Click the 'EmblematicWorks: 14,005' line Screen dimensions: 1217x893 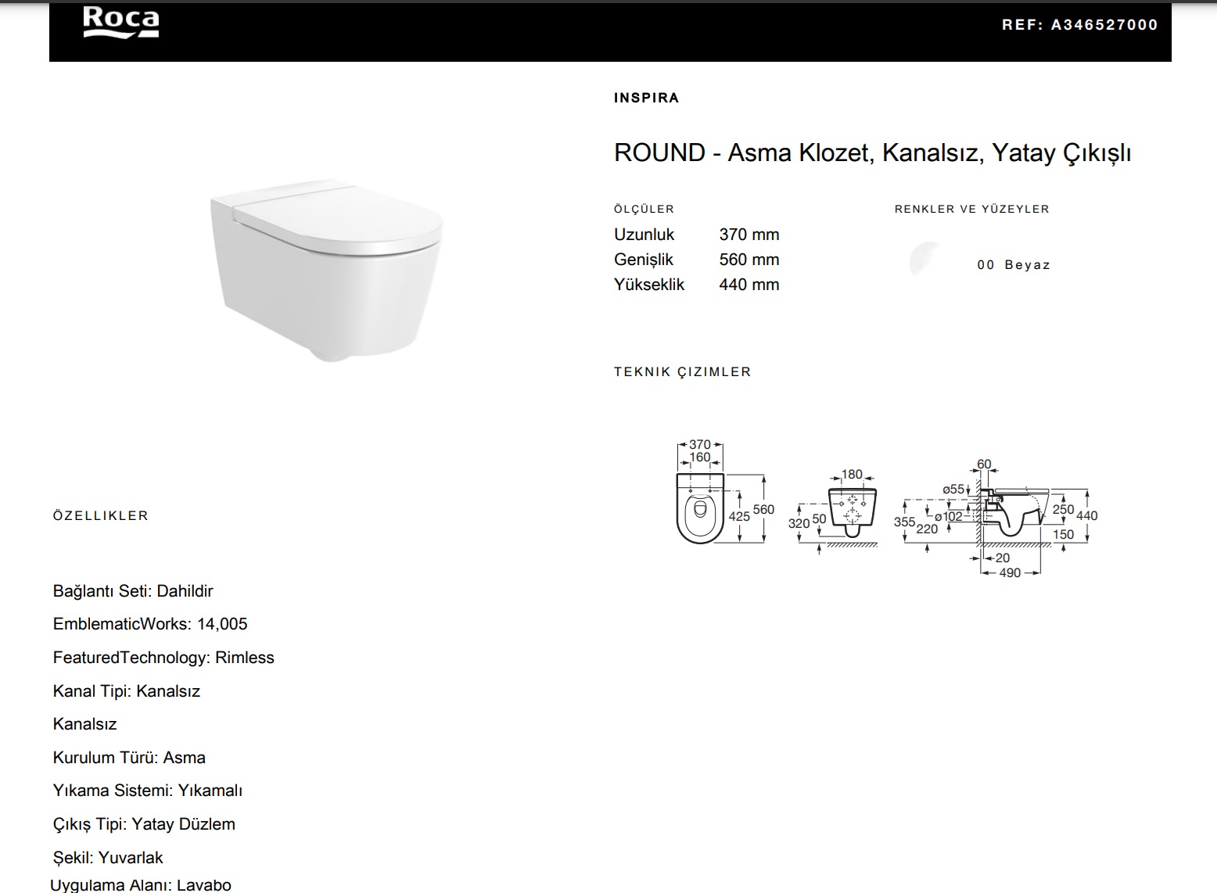150,624
